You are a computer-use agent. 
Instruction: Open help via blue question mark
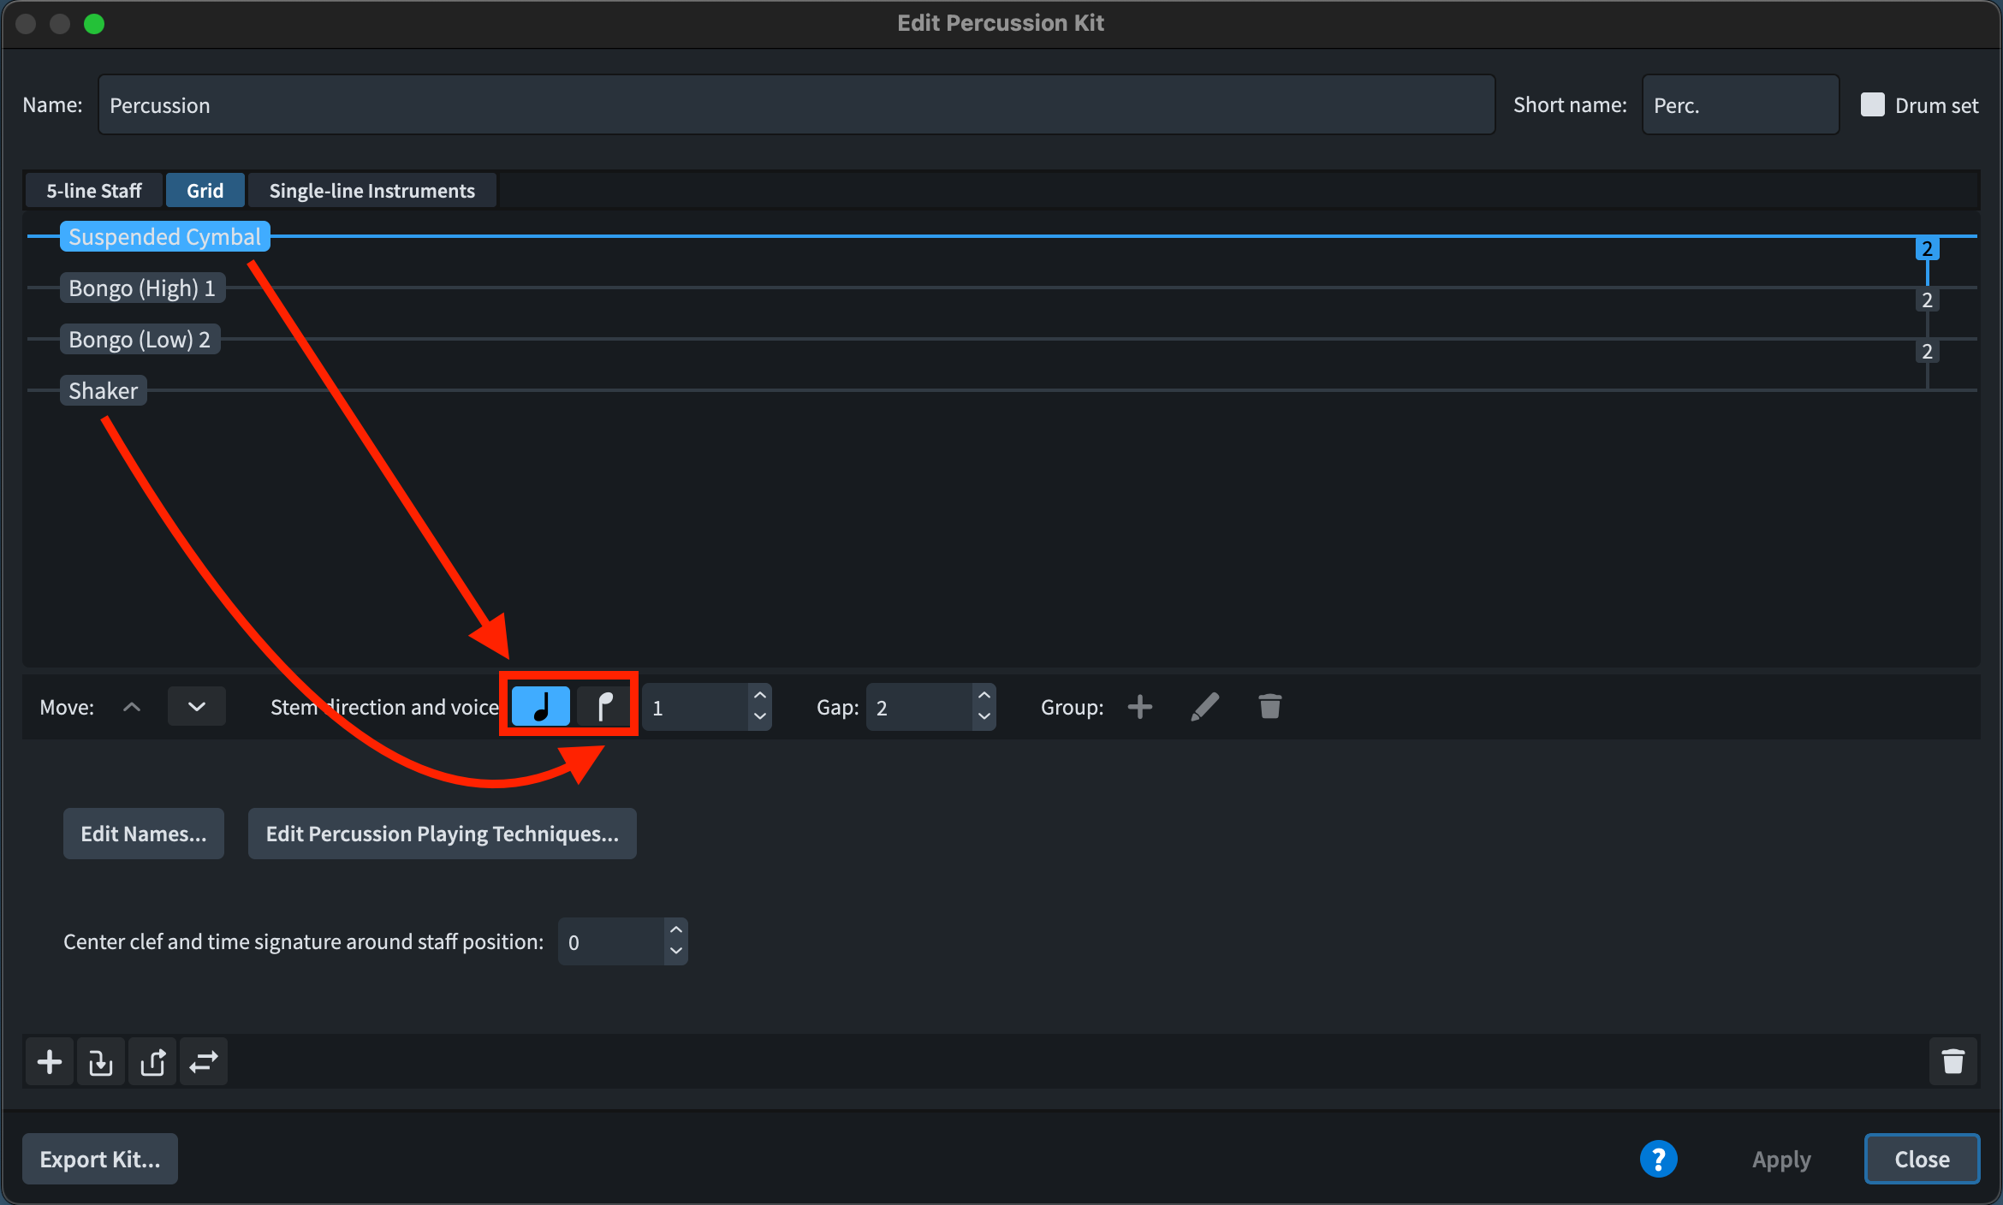pyautogui.click(x=1658, y=1159)
